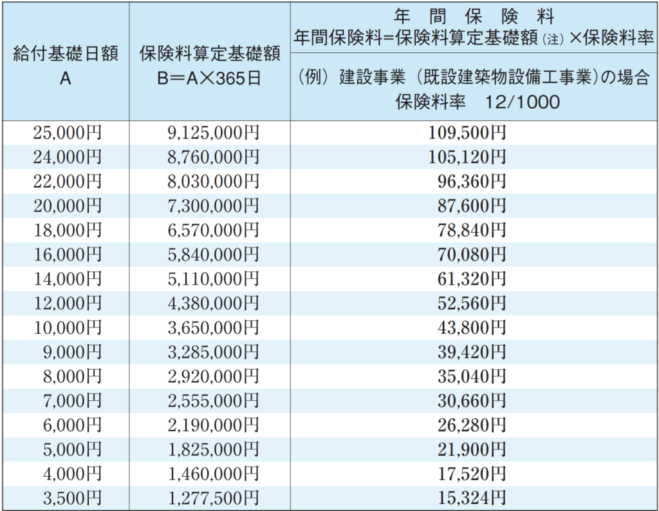Pick the 96,360円 annual premium value
The width and height of the screenshot is (659, 511).
tap(472, 182)
